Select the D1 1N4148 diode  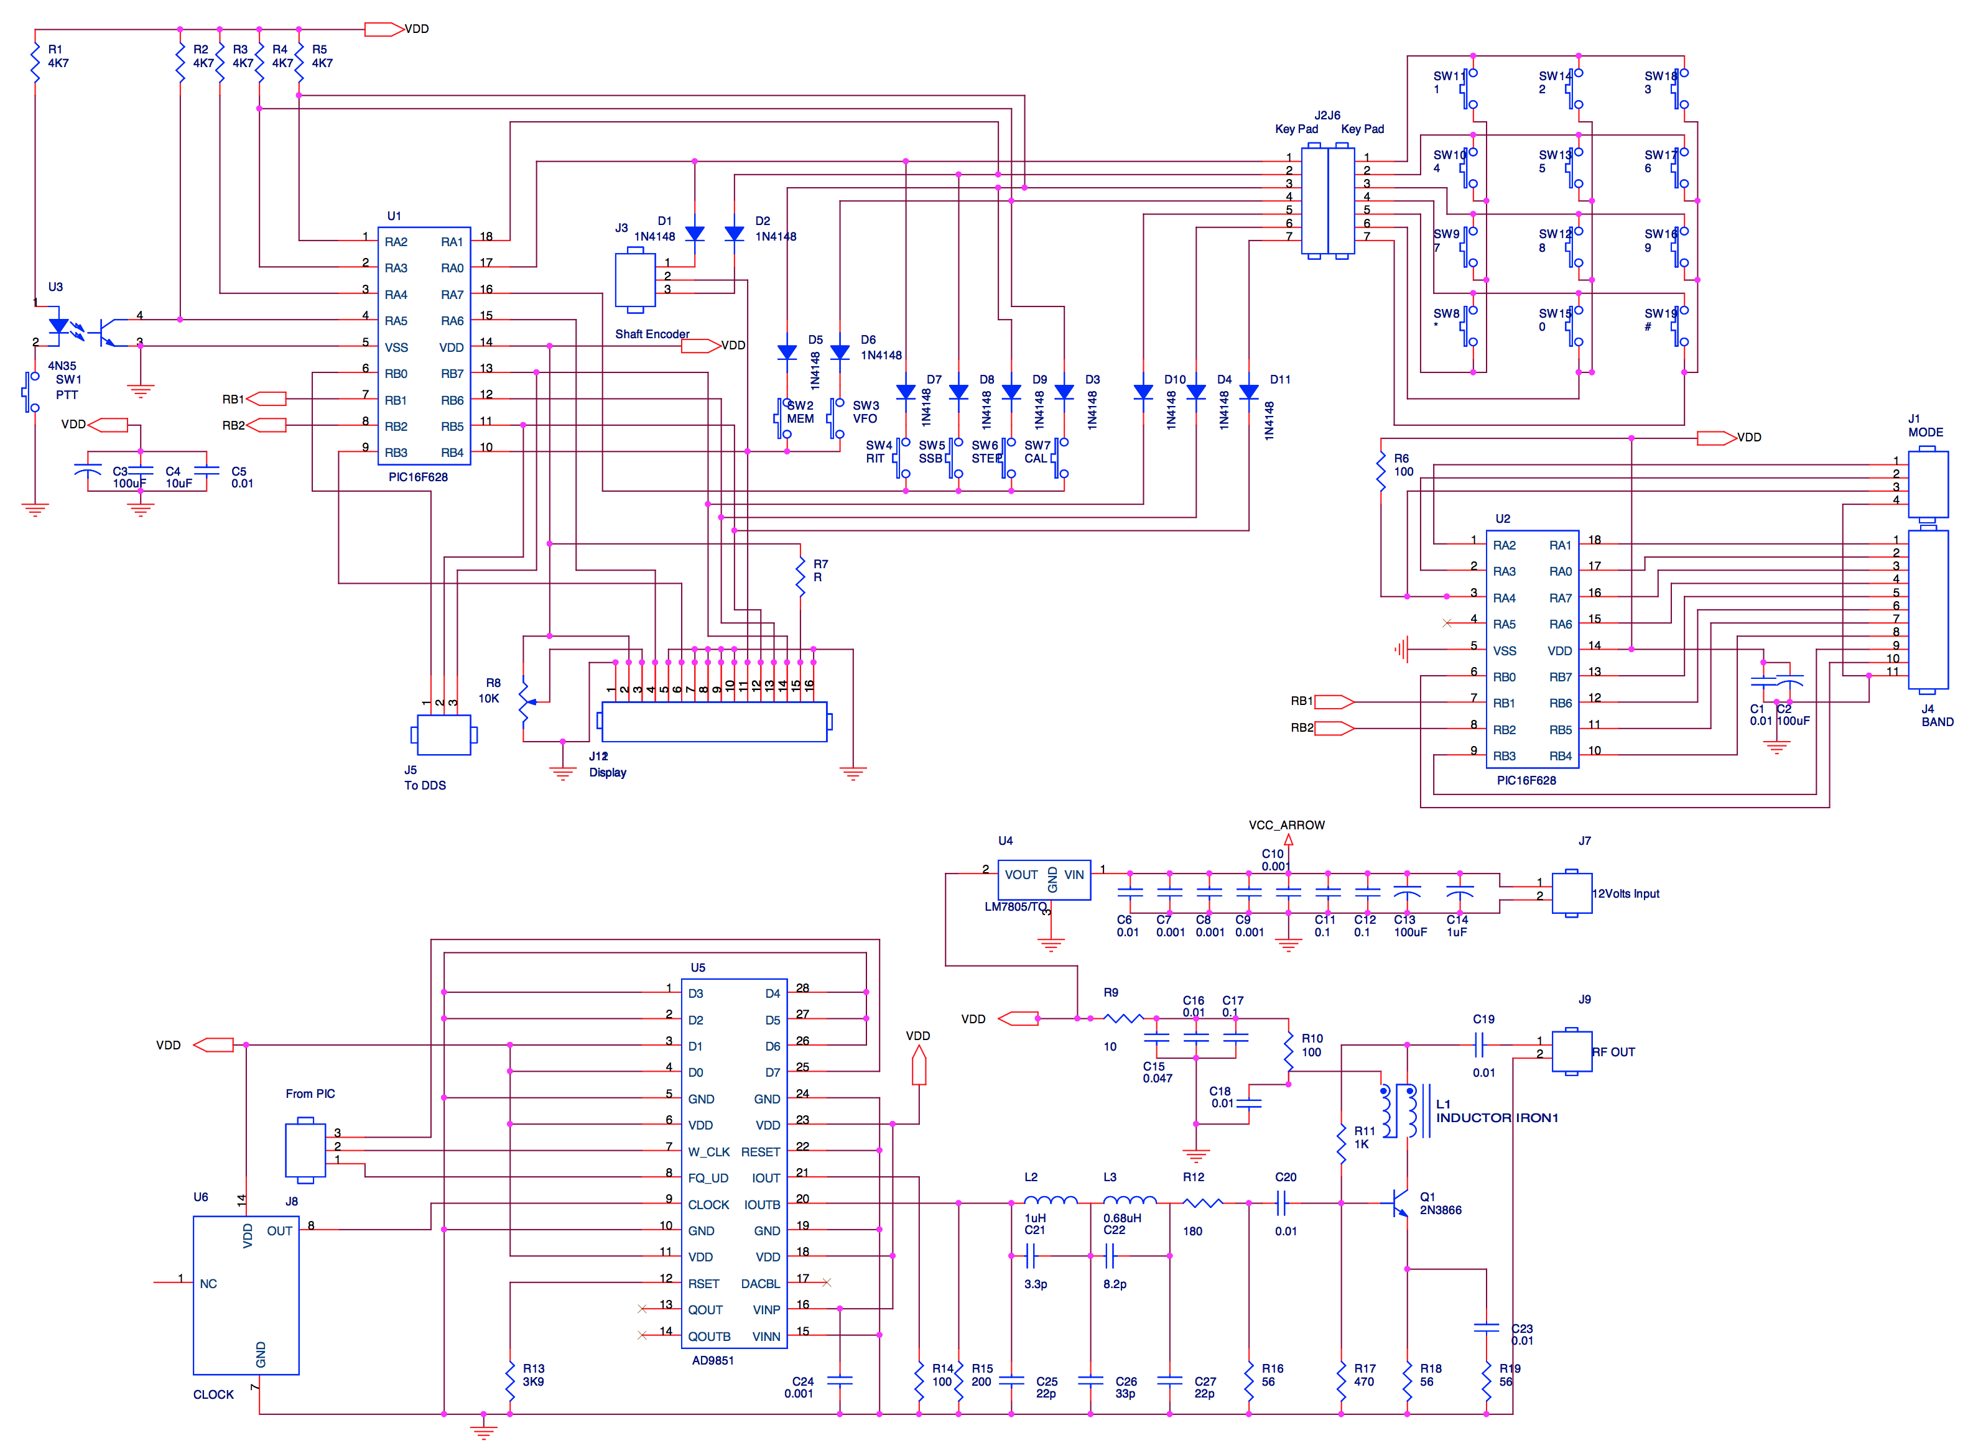(694, 234)
